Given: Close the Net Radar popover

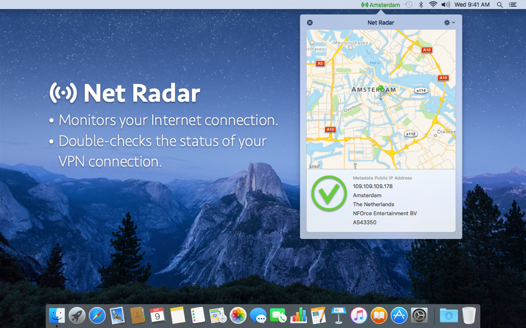Looking at the screenshot, I should (x=310, y=22).
